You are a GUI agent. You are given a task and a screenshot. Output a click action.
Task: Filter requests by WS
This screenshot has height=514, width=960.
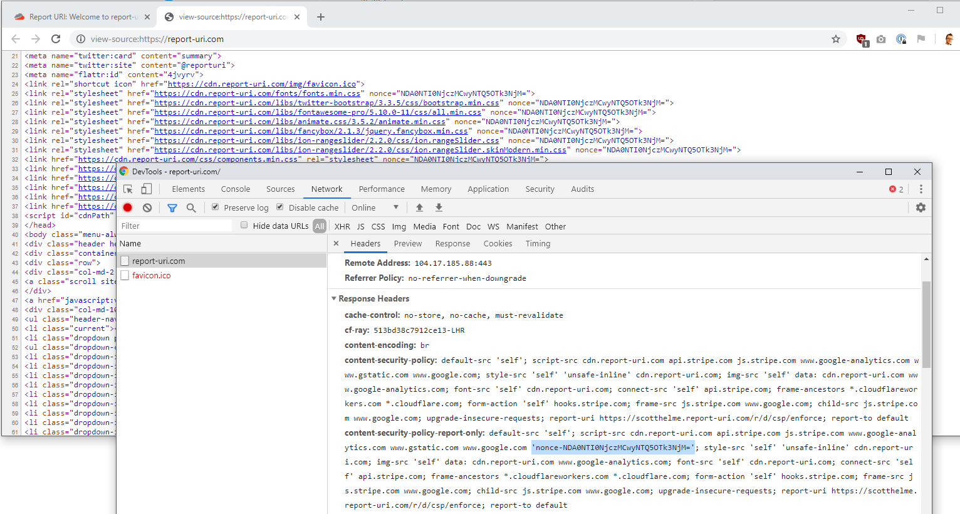tap(494, 226)
